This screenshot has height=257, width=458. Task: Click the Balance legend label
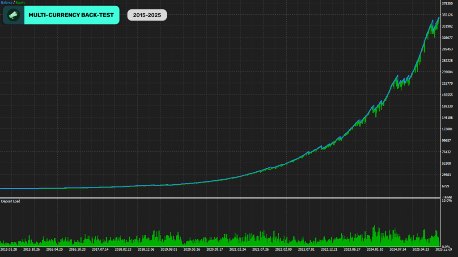pos(6,2)
